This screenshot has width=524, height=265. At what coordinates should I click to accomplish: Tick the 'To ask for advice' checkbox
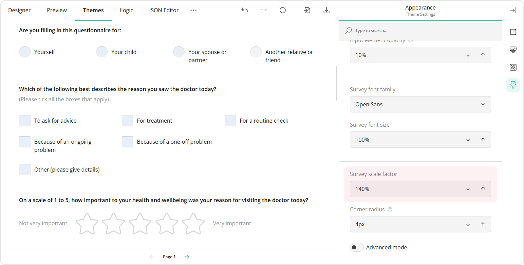tap(25, 121)
